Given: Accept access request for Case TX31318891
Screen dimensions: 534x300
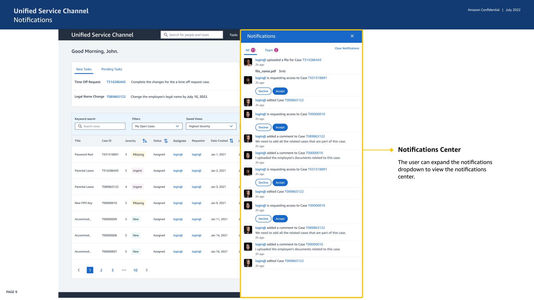Looking at the screenshot, I should point(280,91).
